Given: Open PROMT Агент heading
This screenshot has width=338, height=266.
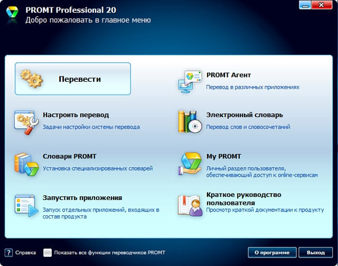Looking at the screenshot, I should pos(229,75).
